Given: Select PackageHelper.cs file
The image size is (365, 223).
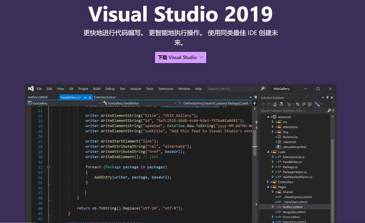Looking at the screenshot, I should [295, 172].
